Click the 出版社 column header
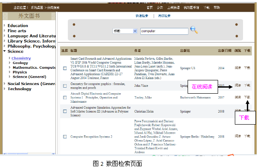 pyautogui.click(x=185, y=51)
